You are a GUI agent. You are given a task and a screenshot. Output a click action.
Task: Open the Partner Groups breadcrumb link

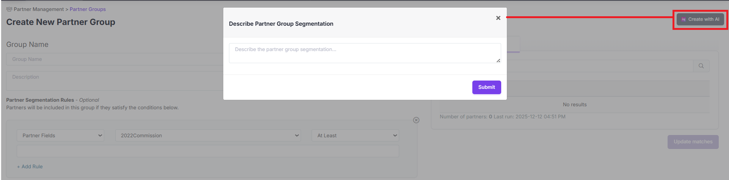[x=88, y=9]
